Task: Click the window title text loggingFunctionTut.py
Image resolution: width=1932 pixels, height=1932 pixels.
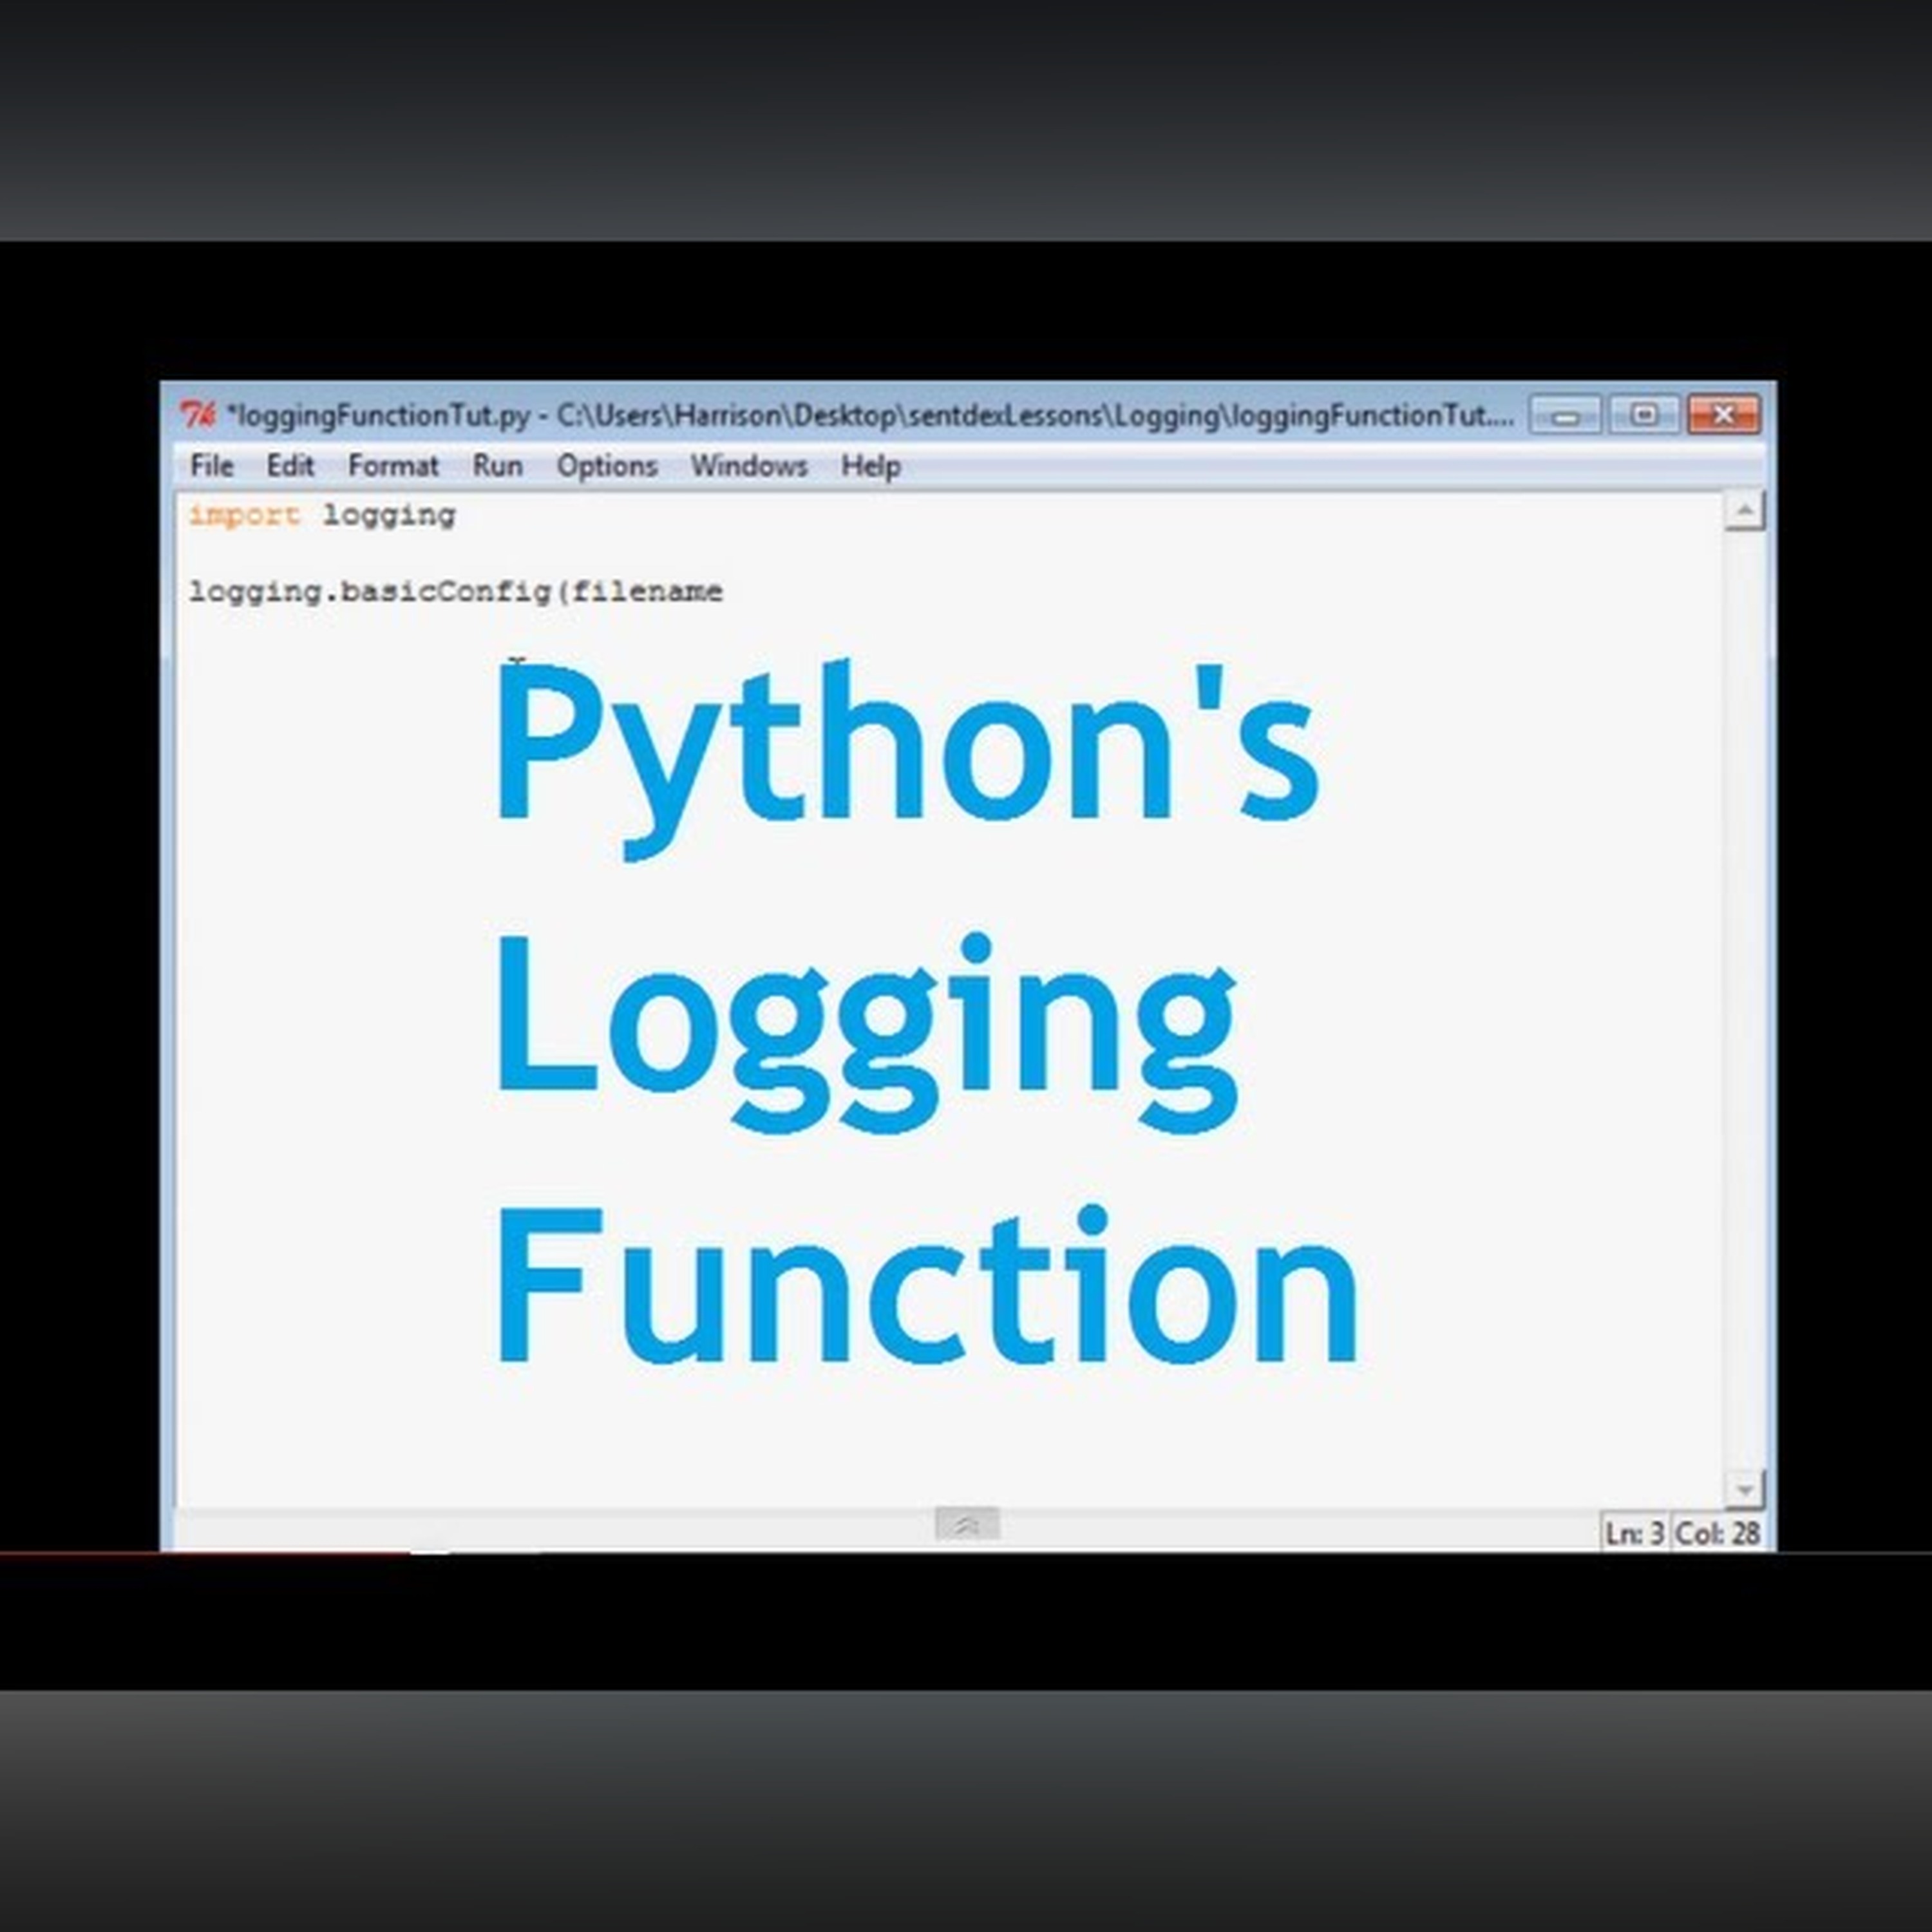Action: click(x=870, y=415)
